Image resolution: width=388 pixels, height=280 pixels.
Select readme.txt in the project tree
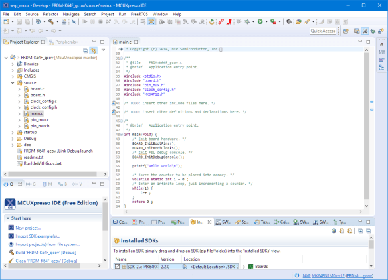point(33,157)
